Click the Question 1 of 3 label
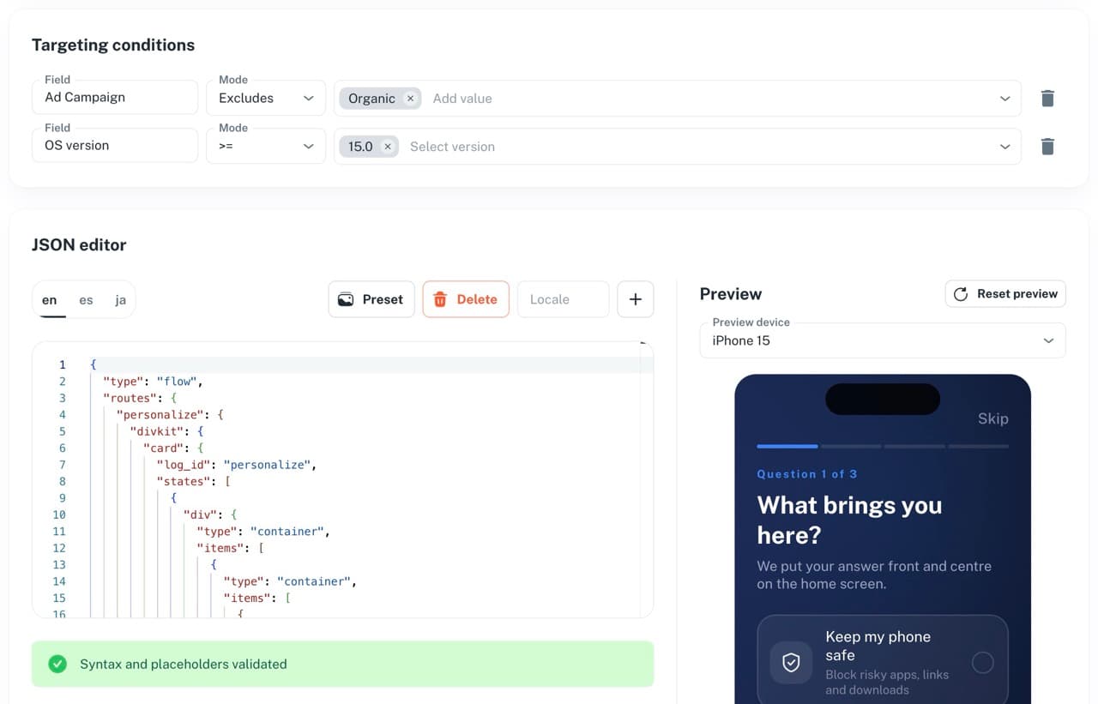This screenshot has height=704, width=1098. (807, 474)
